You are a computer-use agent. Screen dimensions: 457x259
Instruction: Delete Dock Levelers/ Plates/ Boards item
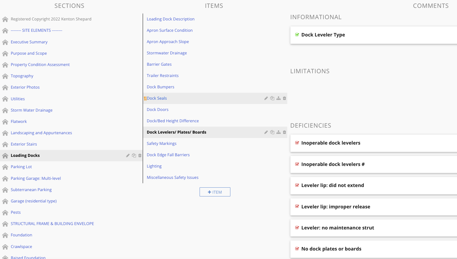(x=284, y=132)
